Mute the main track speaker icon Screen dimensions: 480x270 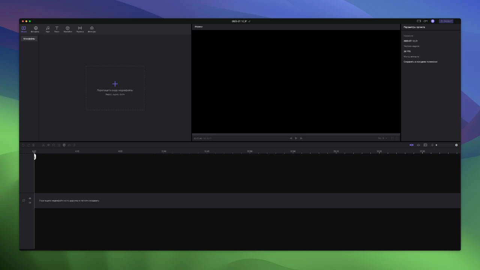30,203
